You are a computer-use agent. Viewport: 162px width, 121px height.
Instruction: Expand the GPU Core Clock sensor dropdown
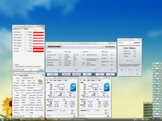point(25,32)
